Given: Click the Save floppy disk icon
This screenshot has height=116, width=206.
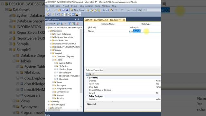Looking at the screenshot, I should coord(63,10).
